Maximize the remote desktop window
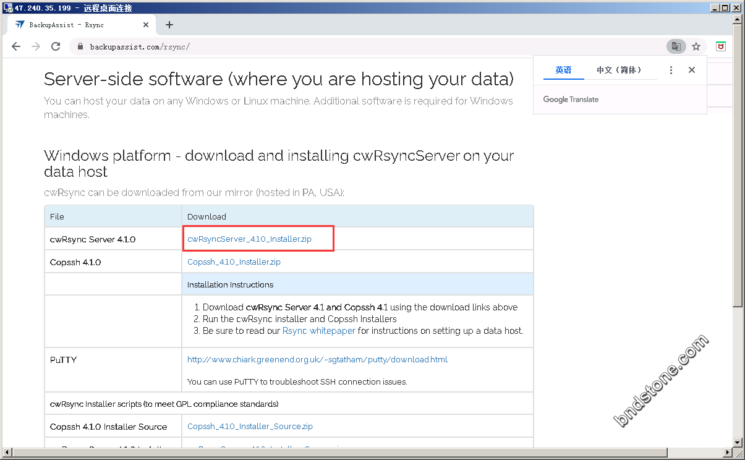The image size is (745, 460). [725, 8]
